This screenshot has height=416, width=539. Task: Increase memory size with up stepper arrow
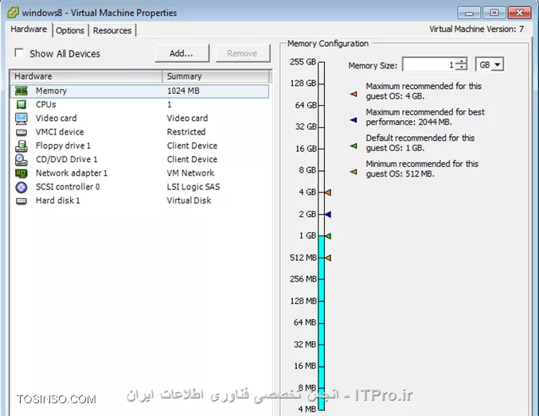point(461,60)
